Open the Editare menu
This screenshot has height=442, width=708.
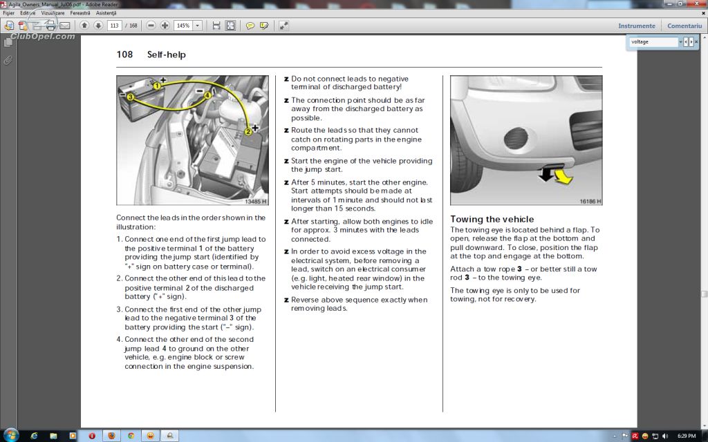coord(28,13)
